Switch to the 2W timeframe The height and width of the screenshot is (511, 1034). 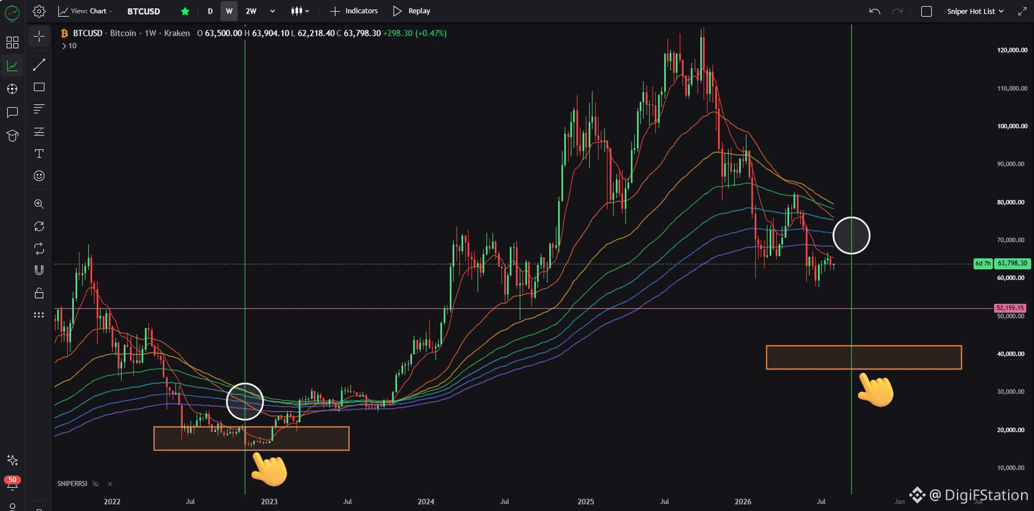(x=251, y=11)
